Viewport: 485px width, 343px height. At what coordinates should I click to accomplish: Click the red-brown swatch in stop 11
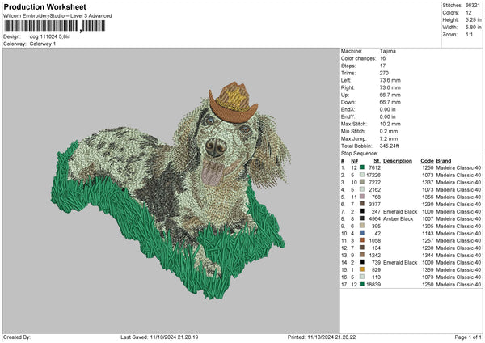(361, 240)
